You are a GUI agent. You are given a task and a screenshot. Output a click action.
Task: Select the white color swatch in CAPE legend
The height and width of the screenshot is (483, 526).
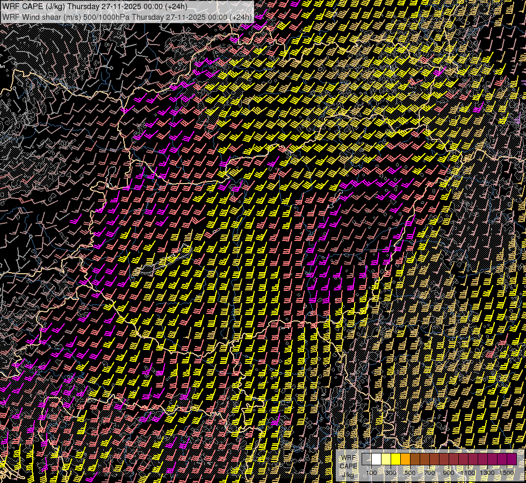376,459
